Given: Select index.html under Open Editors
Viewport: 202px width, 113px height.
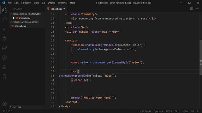Looking at the screenshot, I should 25,18.
